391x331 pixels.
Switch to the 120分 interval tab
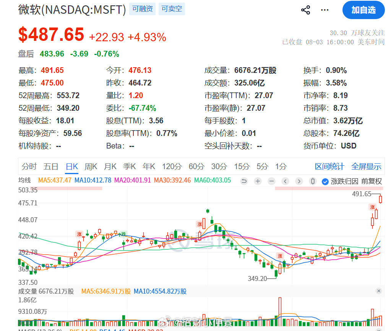click(172, 166)
